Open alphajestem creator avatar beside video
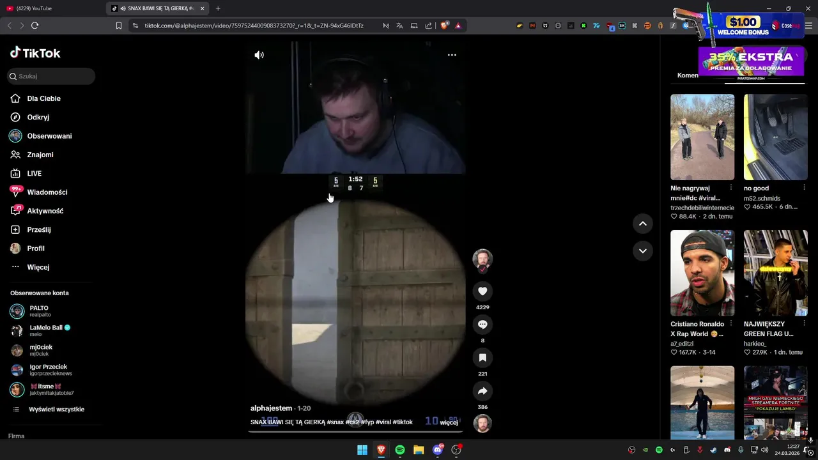This screenshot has width=818, height=460. point(482,259)
